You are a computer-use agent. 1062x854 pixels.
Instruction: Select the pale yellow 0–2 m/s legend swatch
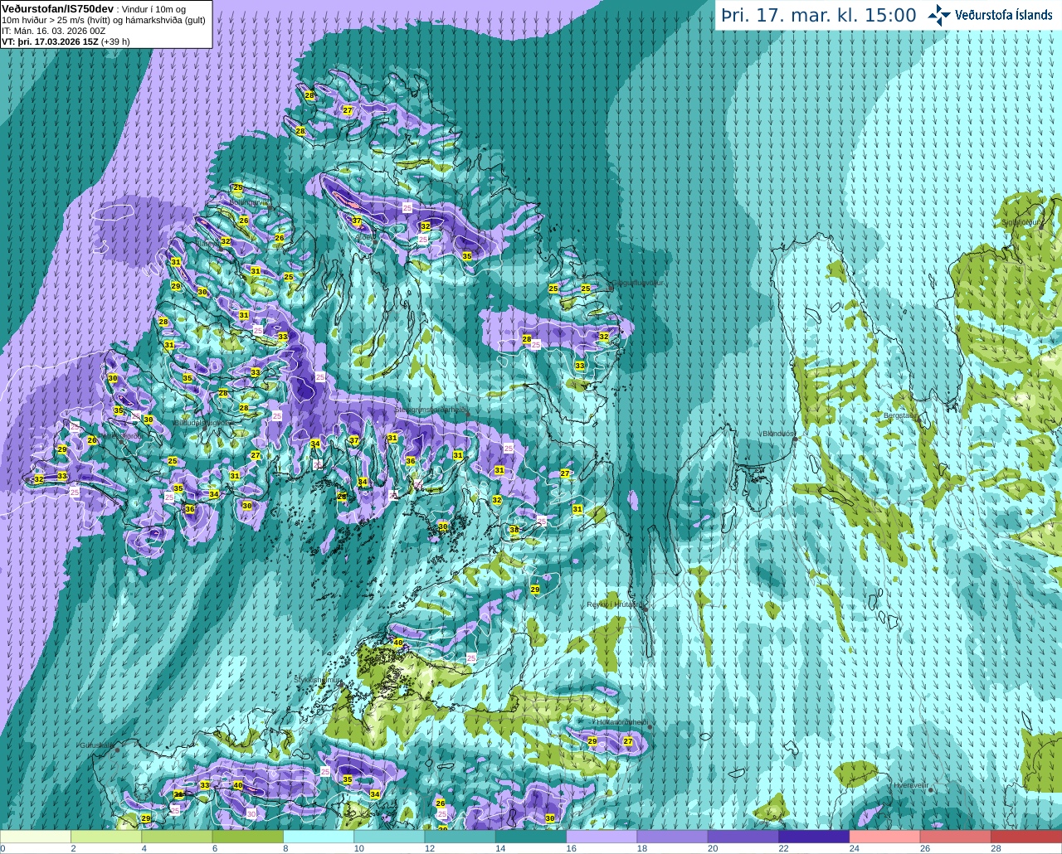36,837
